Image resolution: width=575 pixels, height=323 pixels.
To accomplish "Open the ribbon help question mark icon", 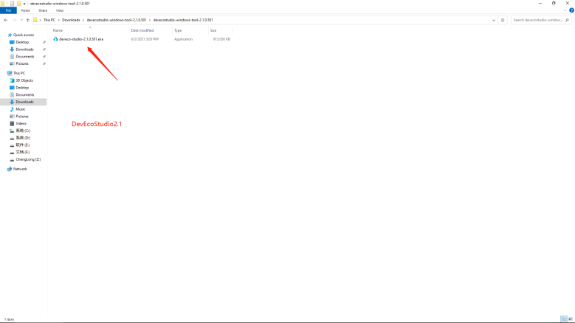I will click(571, 11).
